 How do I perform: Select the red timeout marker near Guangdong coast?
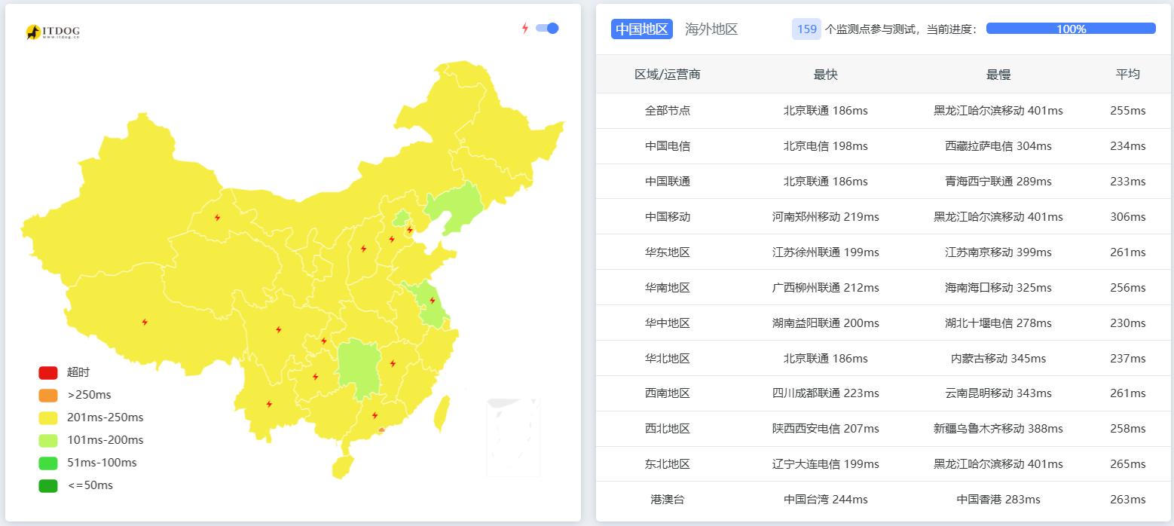coord(381,430)
